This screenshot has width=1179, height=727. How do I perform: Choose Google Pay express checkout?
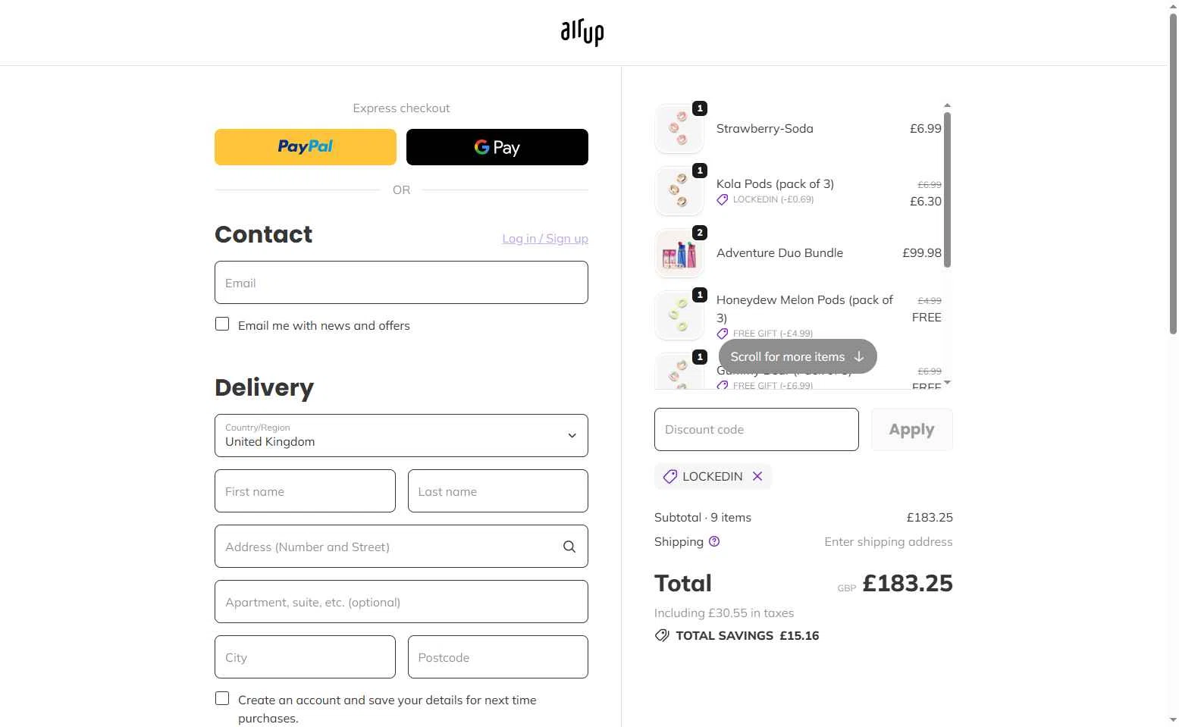point(497,147)
